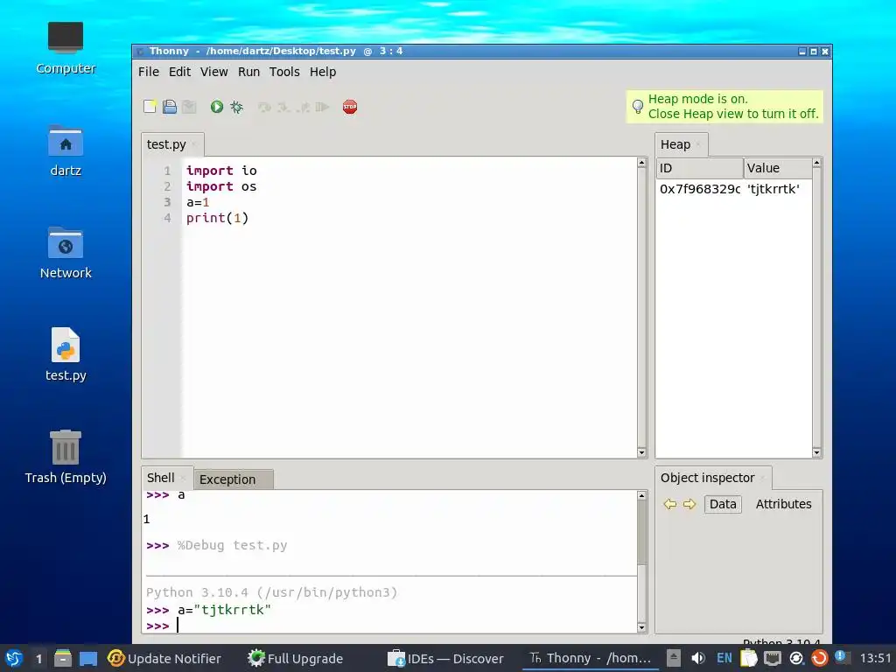The width and height of the screenshot is (896, 672).
Task: Start debugging with the bug icon
Action: [236, 107]
